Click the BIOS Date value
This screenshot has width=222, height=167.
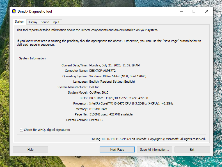pyautogui.click(x=119, y=98)
